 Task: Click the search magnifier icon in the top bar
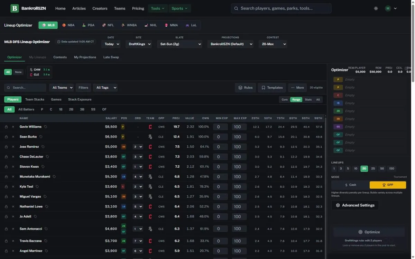click(236, 8)
